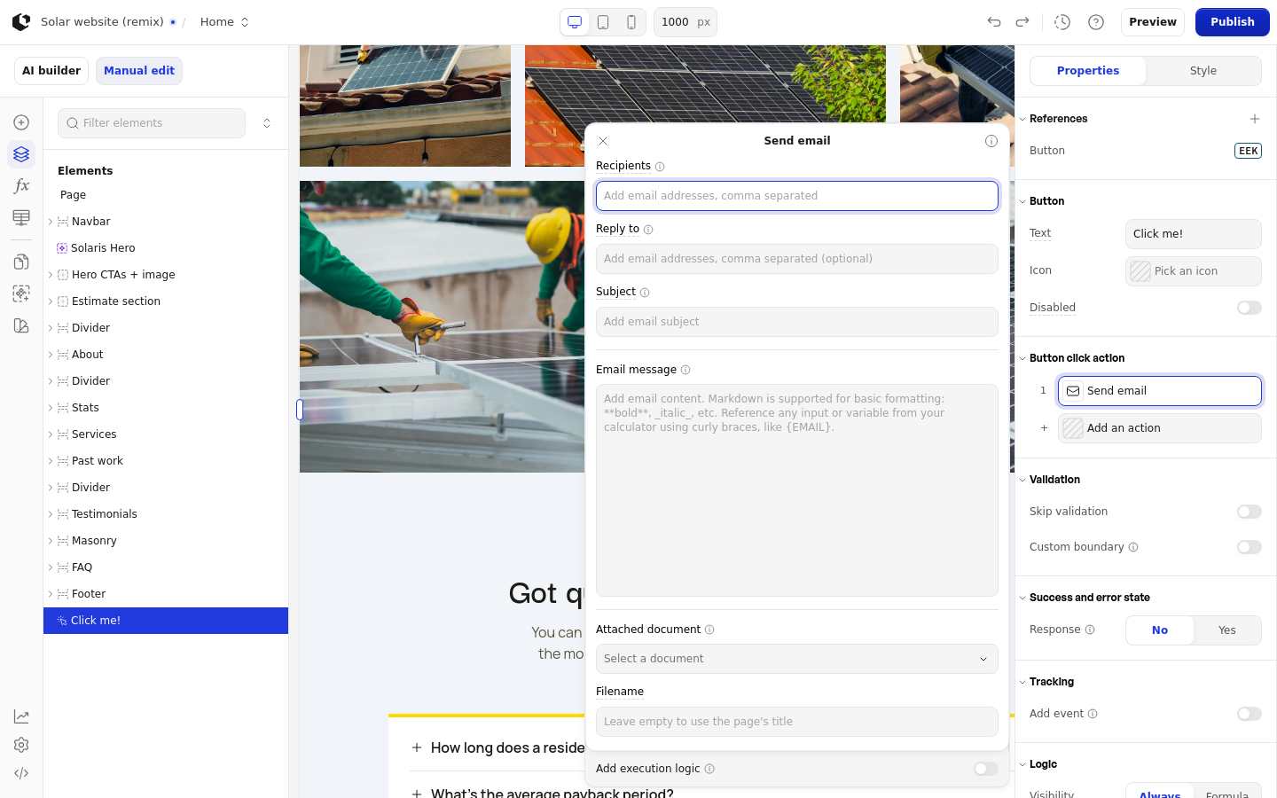Select the tablet viewport icon

pos(603,22)
